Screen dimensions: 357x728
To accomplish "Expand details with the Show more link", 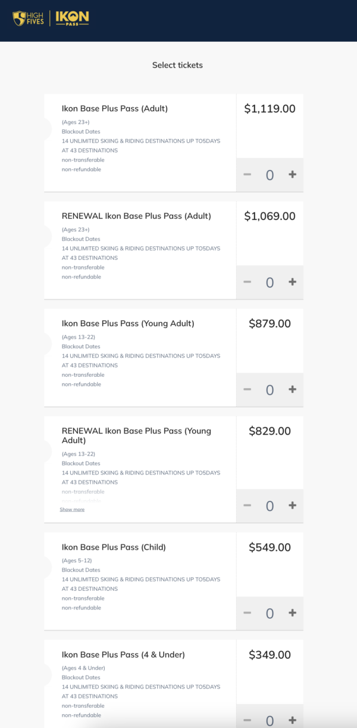I will (x=72, y=509).
